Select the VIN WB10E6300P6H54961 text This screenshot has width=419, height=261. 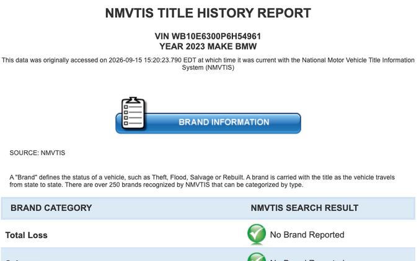208,36
